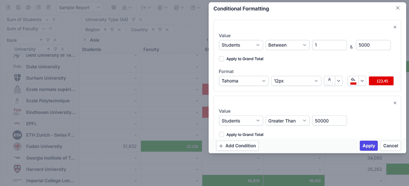The image size is (409, 186).
Task: Click the value field containing 50000
Action: tap(329, 121)
